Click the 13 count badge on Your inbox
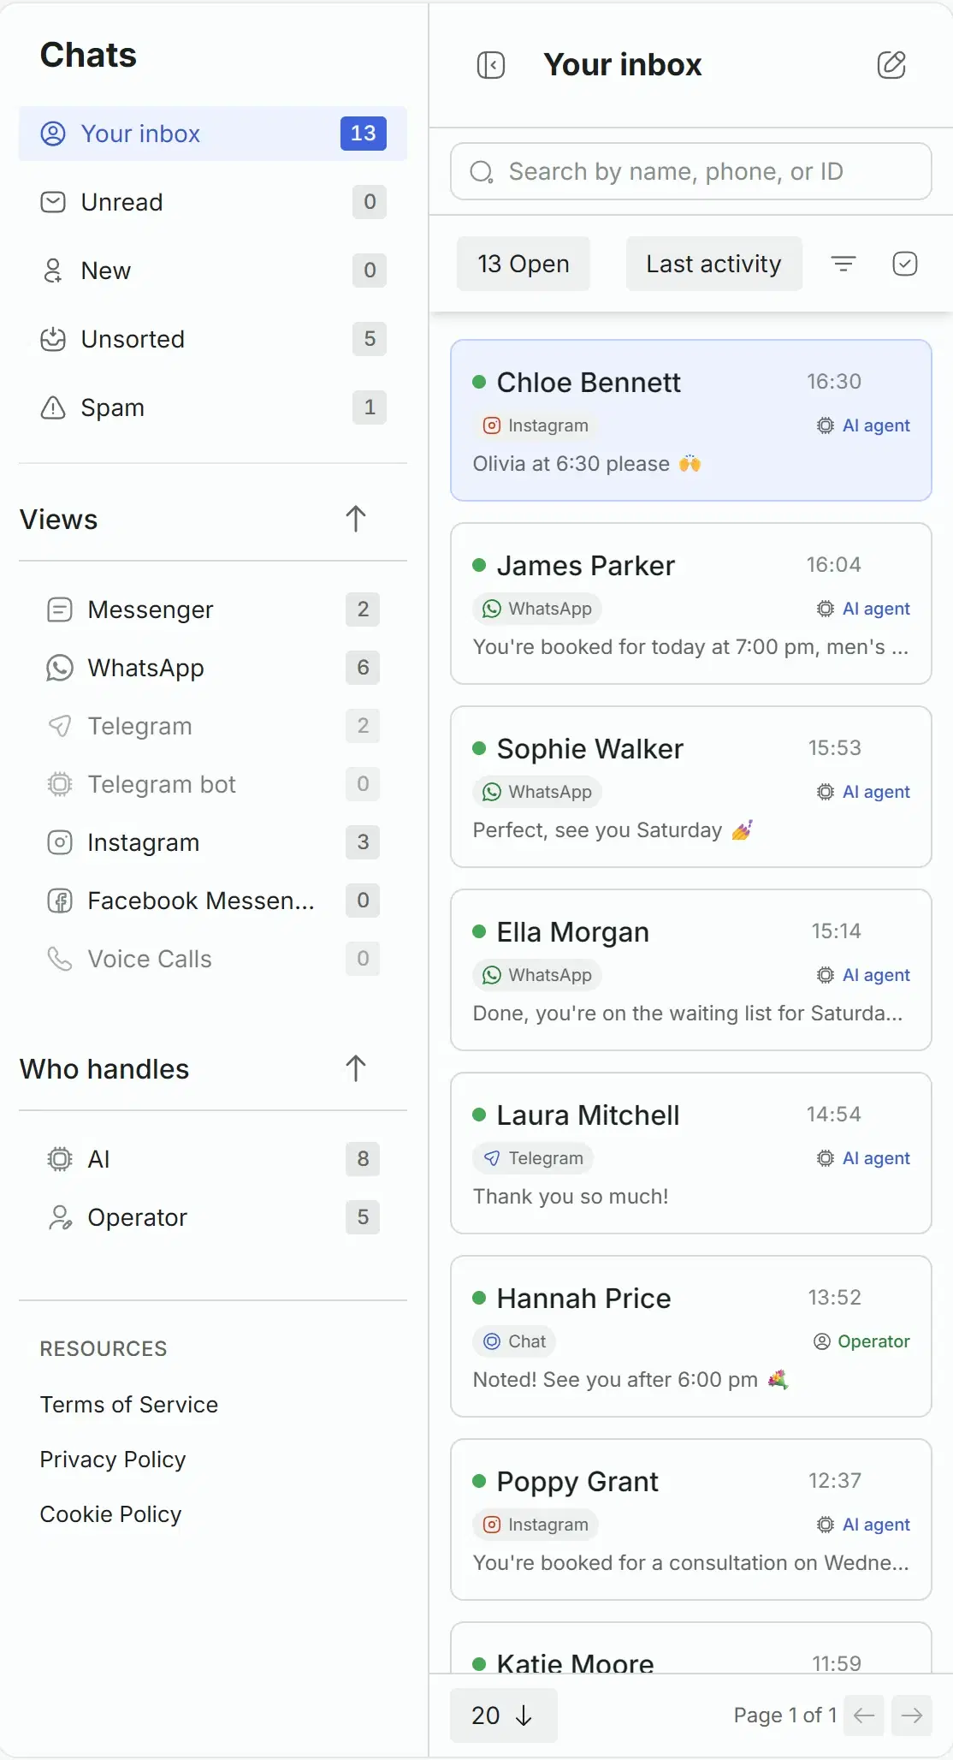 point(364,134)
